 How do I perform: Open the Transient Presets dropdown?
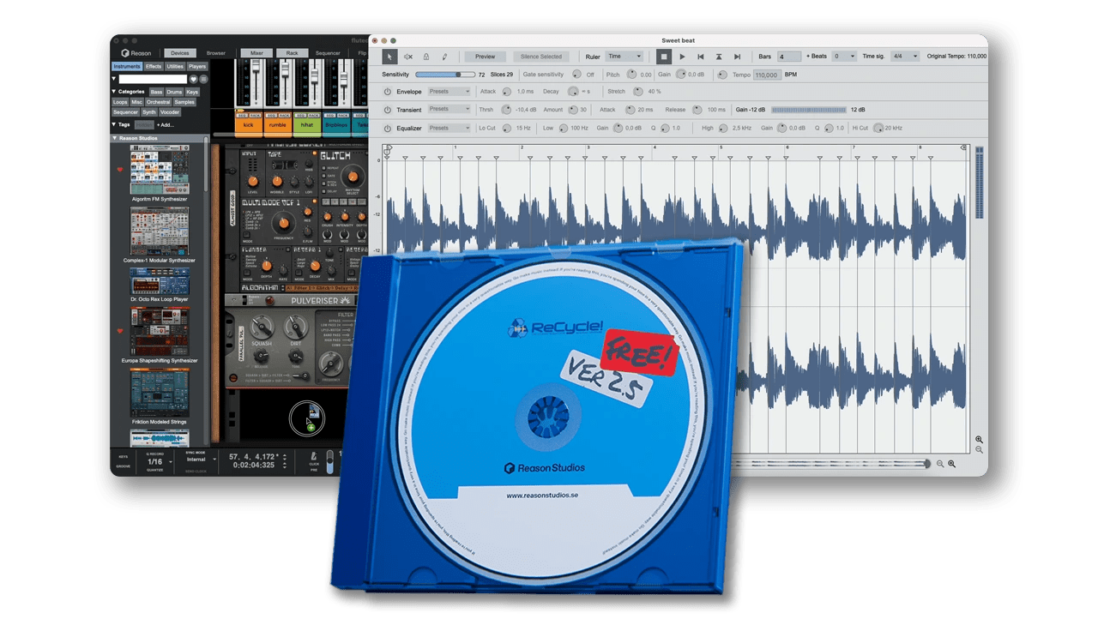point(449,110)
